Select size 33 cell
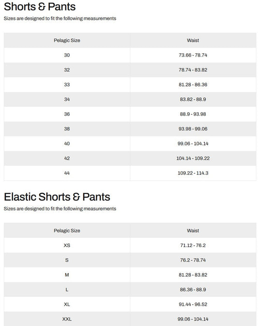Viewport: 258px width, 326px height. coord(67,85)
